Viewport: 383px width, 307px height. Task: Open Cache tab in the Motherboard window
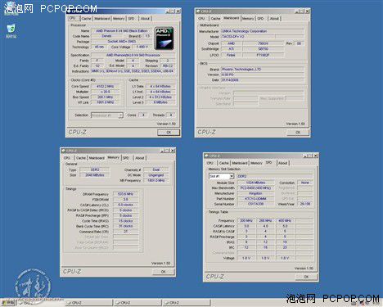215,19
